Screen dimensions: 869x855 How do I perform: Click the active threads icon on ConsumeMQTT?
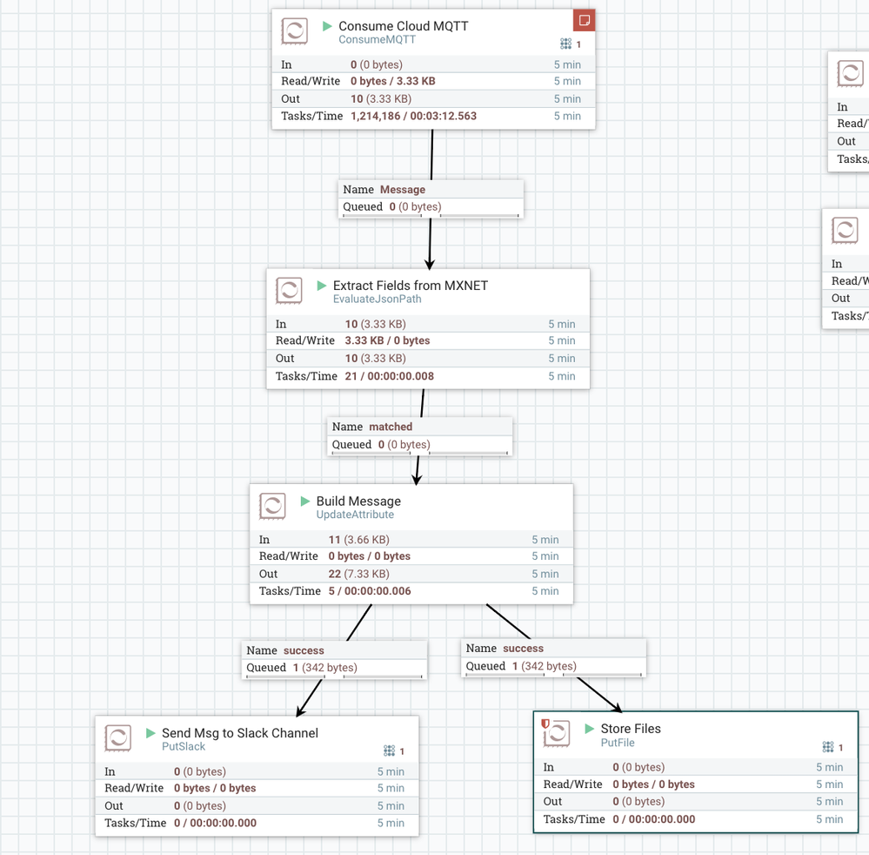pyautogui.click(x=565, y=44)
